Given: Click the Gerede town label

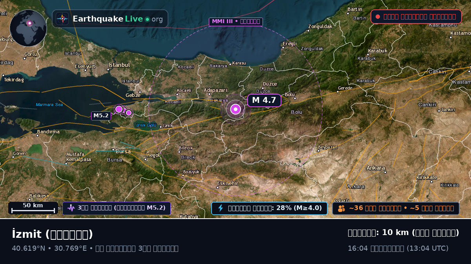Looking at the screenshot, I should (x=345, y=88).
